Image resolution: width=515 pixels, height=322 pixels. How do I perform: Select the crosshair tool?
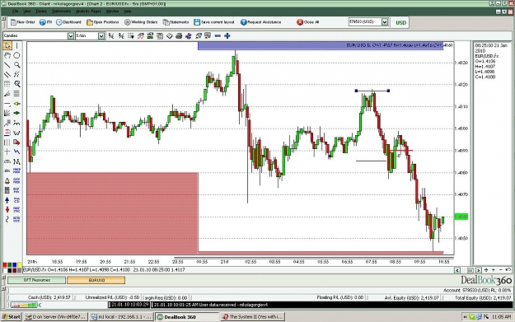7,152
